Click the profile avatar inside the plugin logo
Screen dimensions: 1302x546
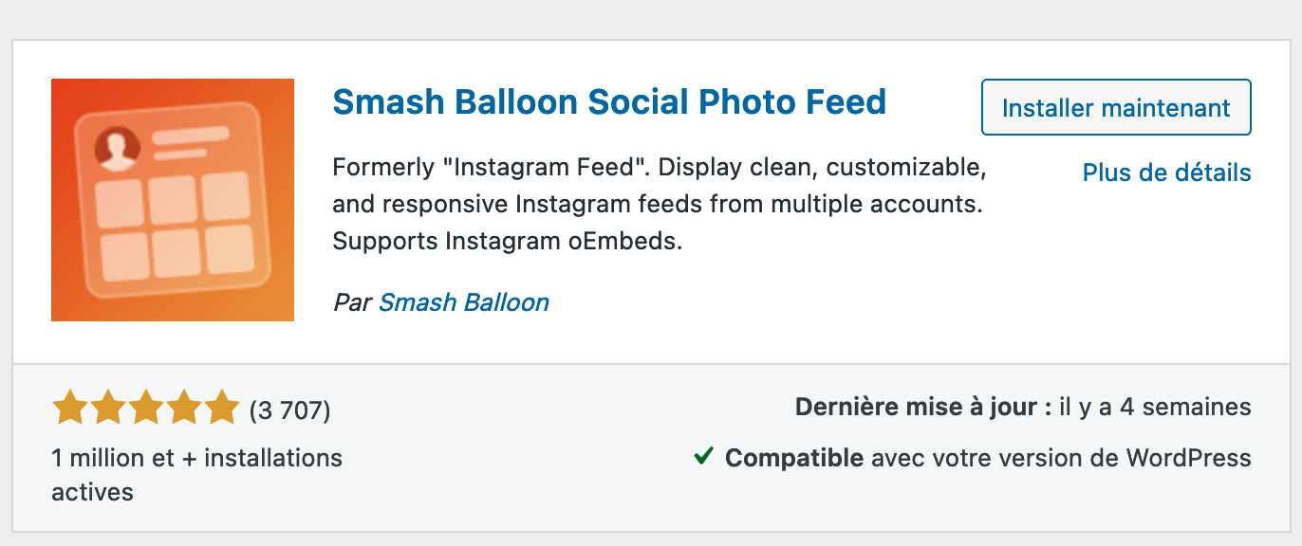(x=118, y=149)
